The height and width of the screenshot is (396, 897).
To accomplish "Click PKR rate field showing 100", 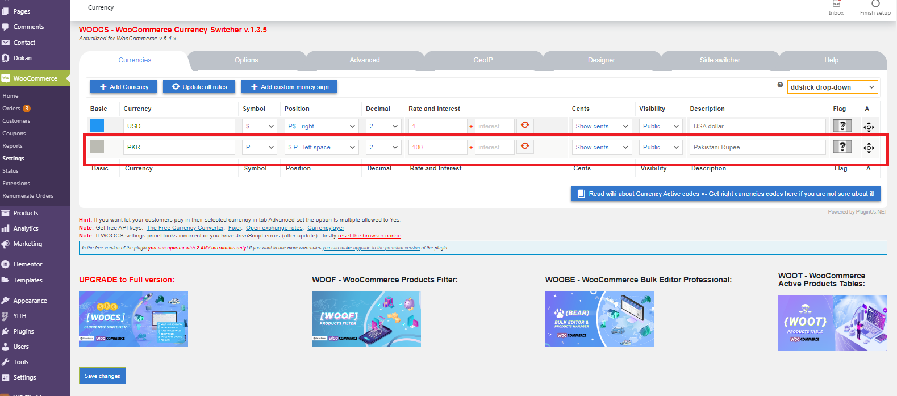I will pos(437,147).
